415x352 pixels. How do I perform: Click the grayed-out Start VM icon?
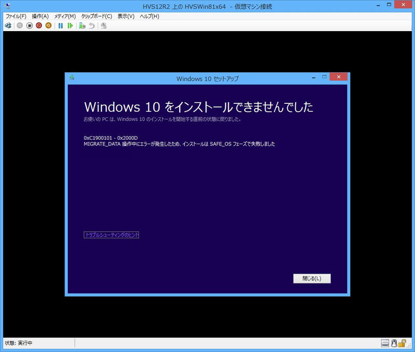coord(20,25)
